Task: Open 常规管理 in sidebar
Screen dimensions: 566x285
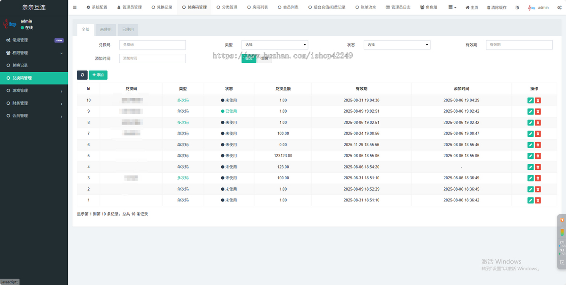Action: coord(34,40)
